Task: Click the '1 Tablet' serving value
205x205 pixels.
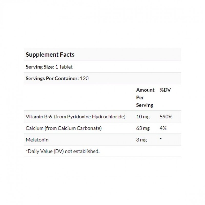Action: click(64, 67)
